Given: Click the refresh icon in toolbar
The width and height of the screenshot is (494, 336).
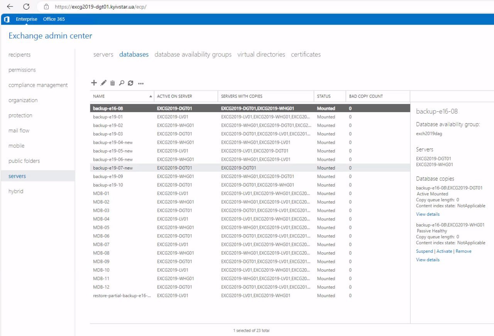Looking at the screenshot, I should pyautogui.click(x=130, y=83).
